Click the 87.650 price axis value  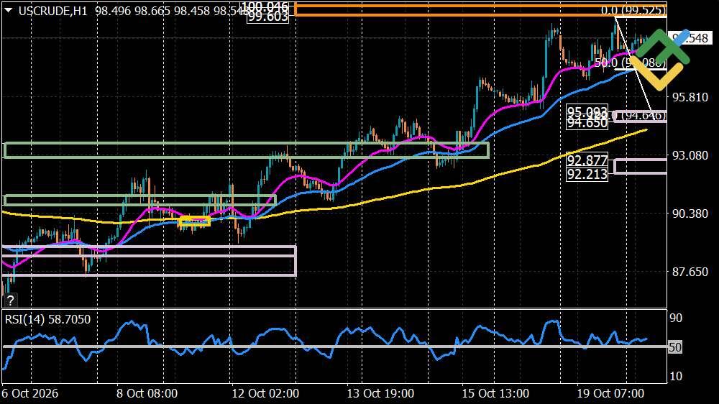tap(690, 272)
